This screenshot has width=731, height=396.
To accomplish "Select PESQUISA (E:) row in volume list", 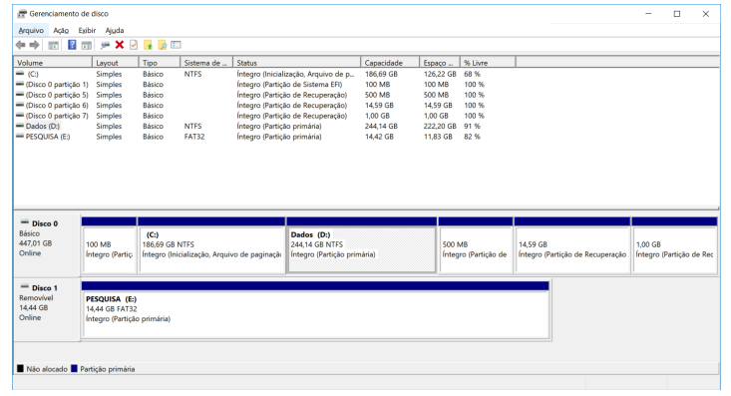I will [x=248, y=137].
